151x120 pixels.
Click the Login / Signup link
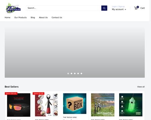click(x=118, y=6)
